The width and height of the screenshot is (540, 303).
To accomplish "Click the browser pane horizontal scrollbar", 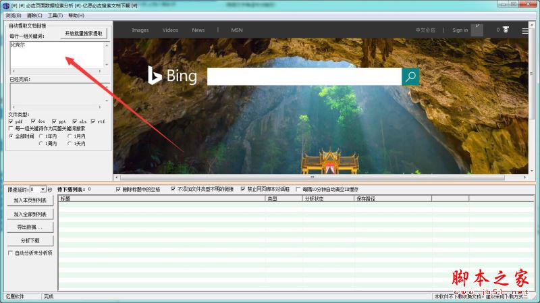I will (x=312, y=177).
